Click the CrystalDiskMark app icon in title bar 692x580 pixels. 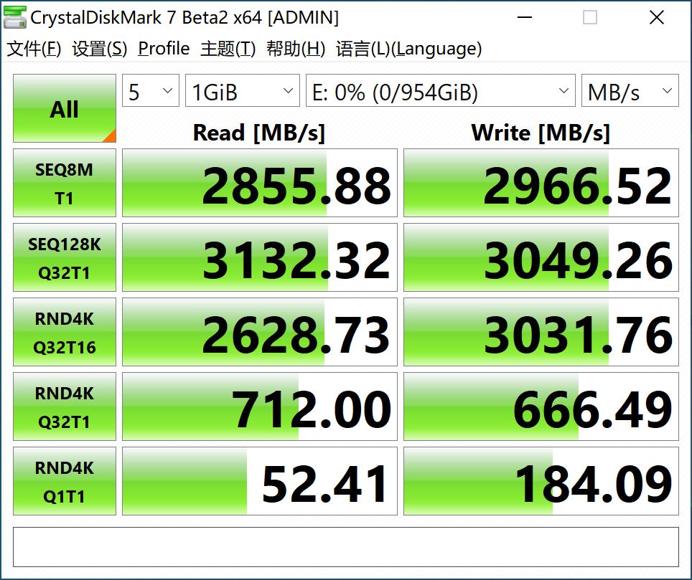[x=14, y=17]
